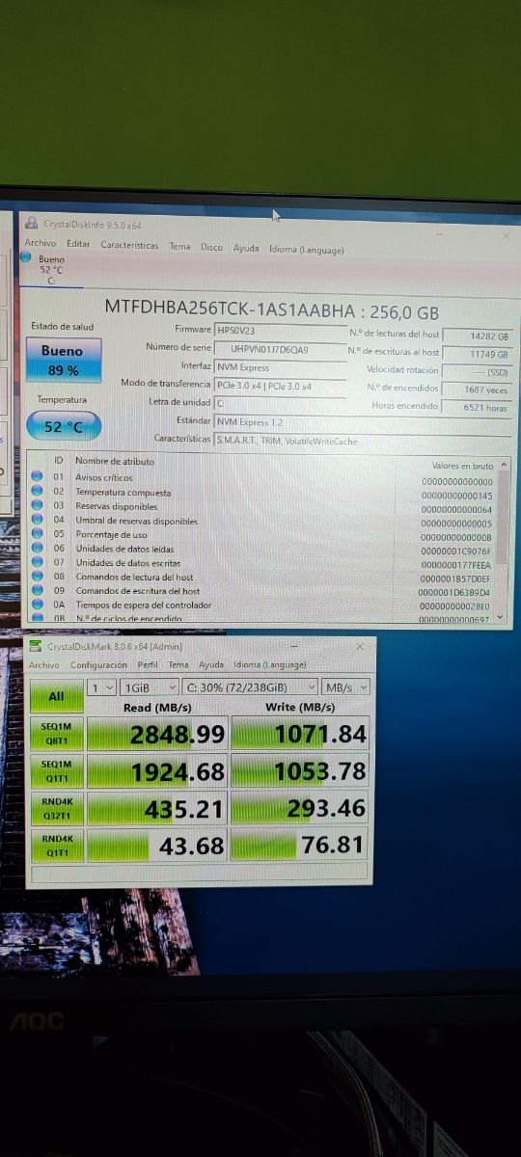Open the drive dropdown C: 30% (72/238GiB)
The width and height of the screenshot is (521, 1157).
pyautogui.click(x=251, y=687)
